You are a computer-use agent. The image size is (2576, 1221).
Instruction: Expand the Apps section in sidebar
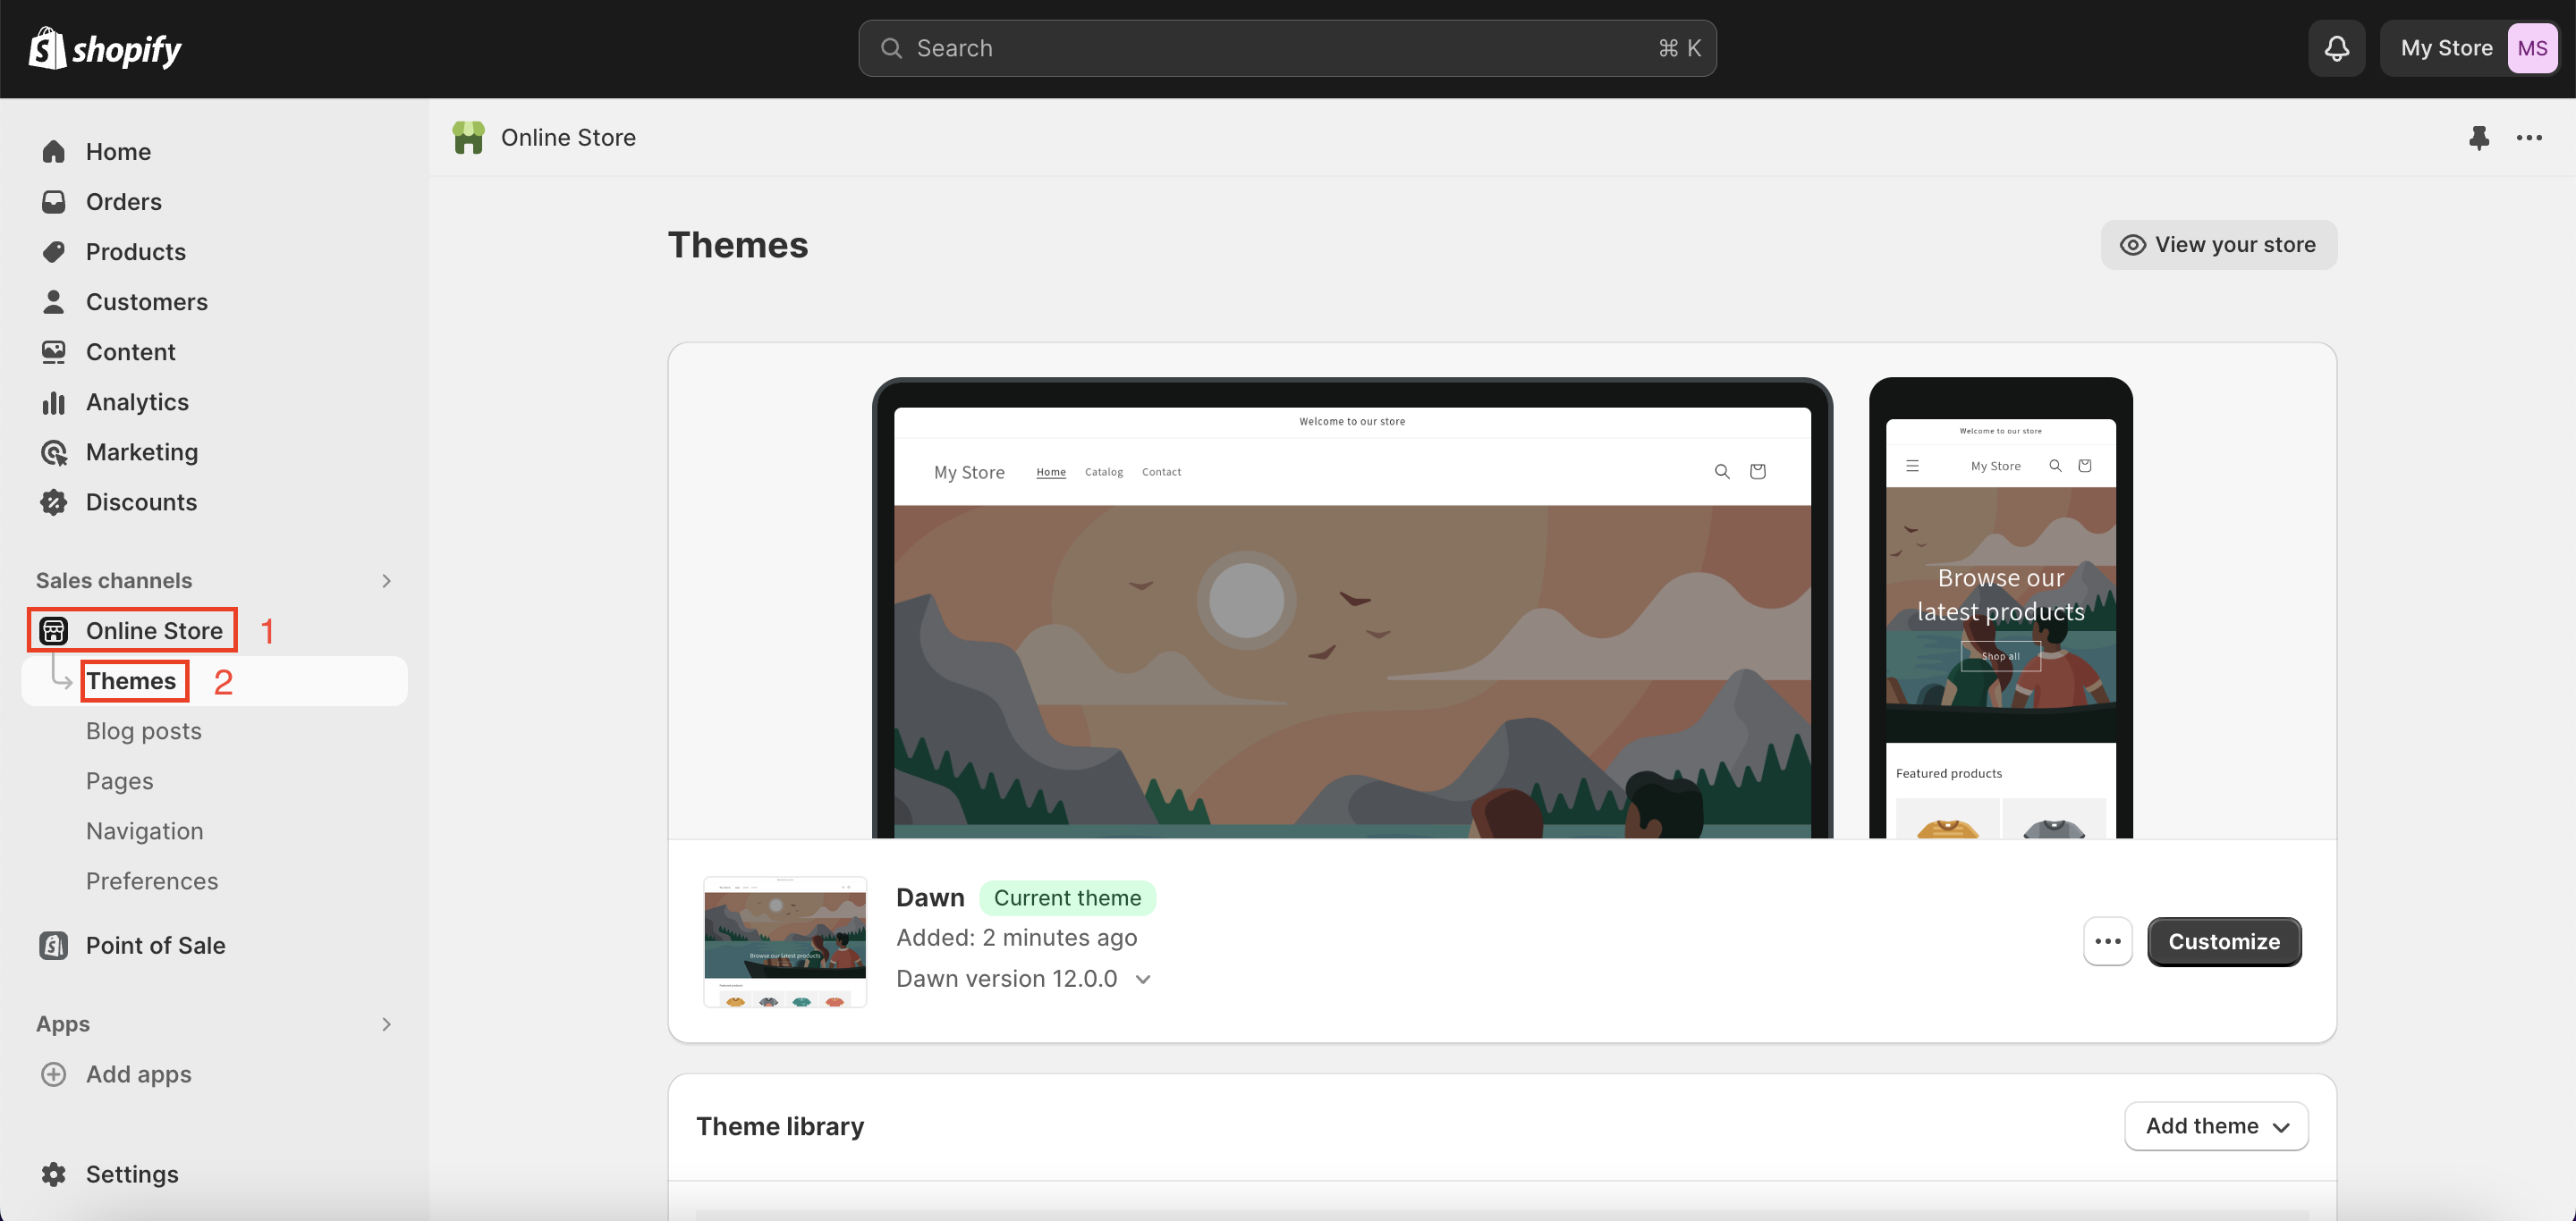pos(385,1021)
